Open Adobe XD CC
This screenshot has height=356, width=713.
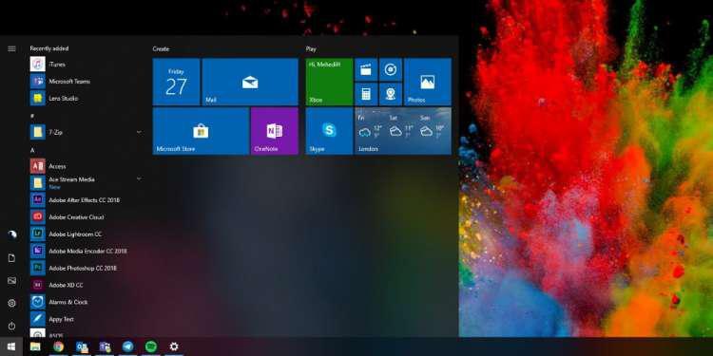(x=86, y=285)
